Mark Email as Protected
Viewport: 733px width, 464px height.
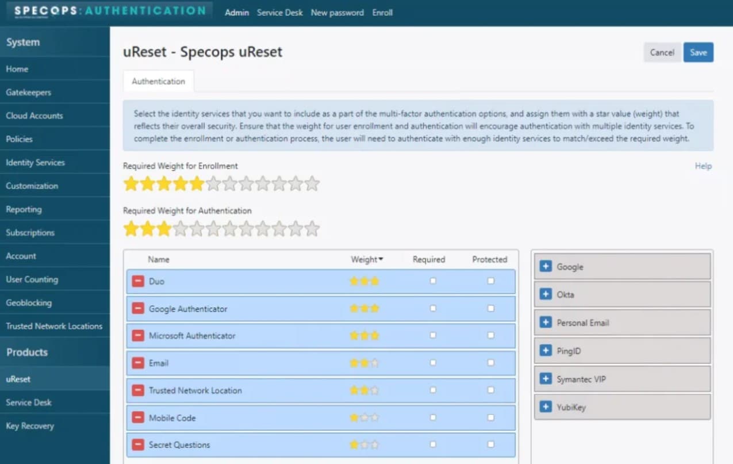click(490, 363)
